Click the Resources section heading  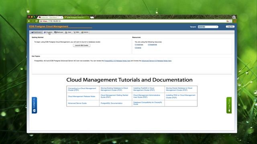(137, 37)
